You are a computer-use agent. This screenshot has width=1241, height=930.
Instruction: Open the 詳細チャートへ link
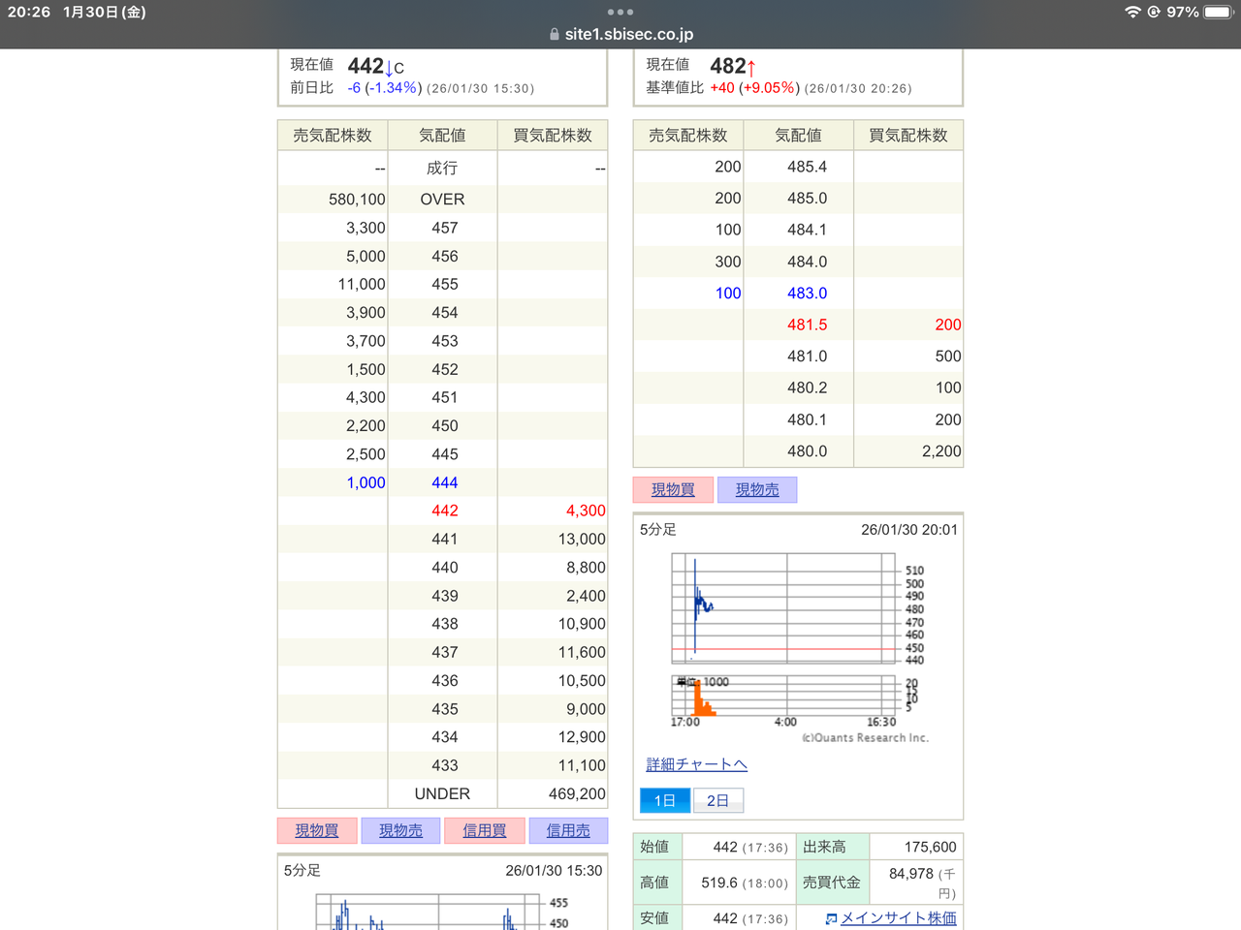click(x=696, y=764)
